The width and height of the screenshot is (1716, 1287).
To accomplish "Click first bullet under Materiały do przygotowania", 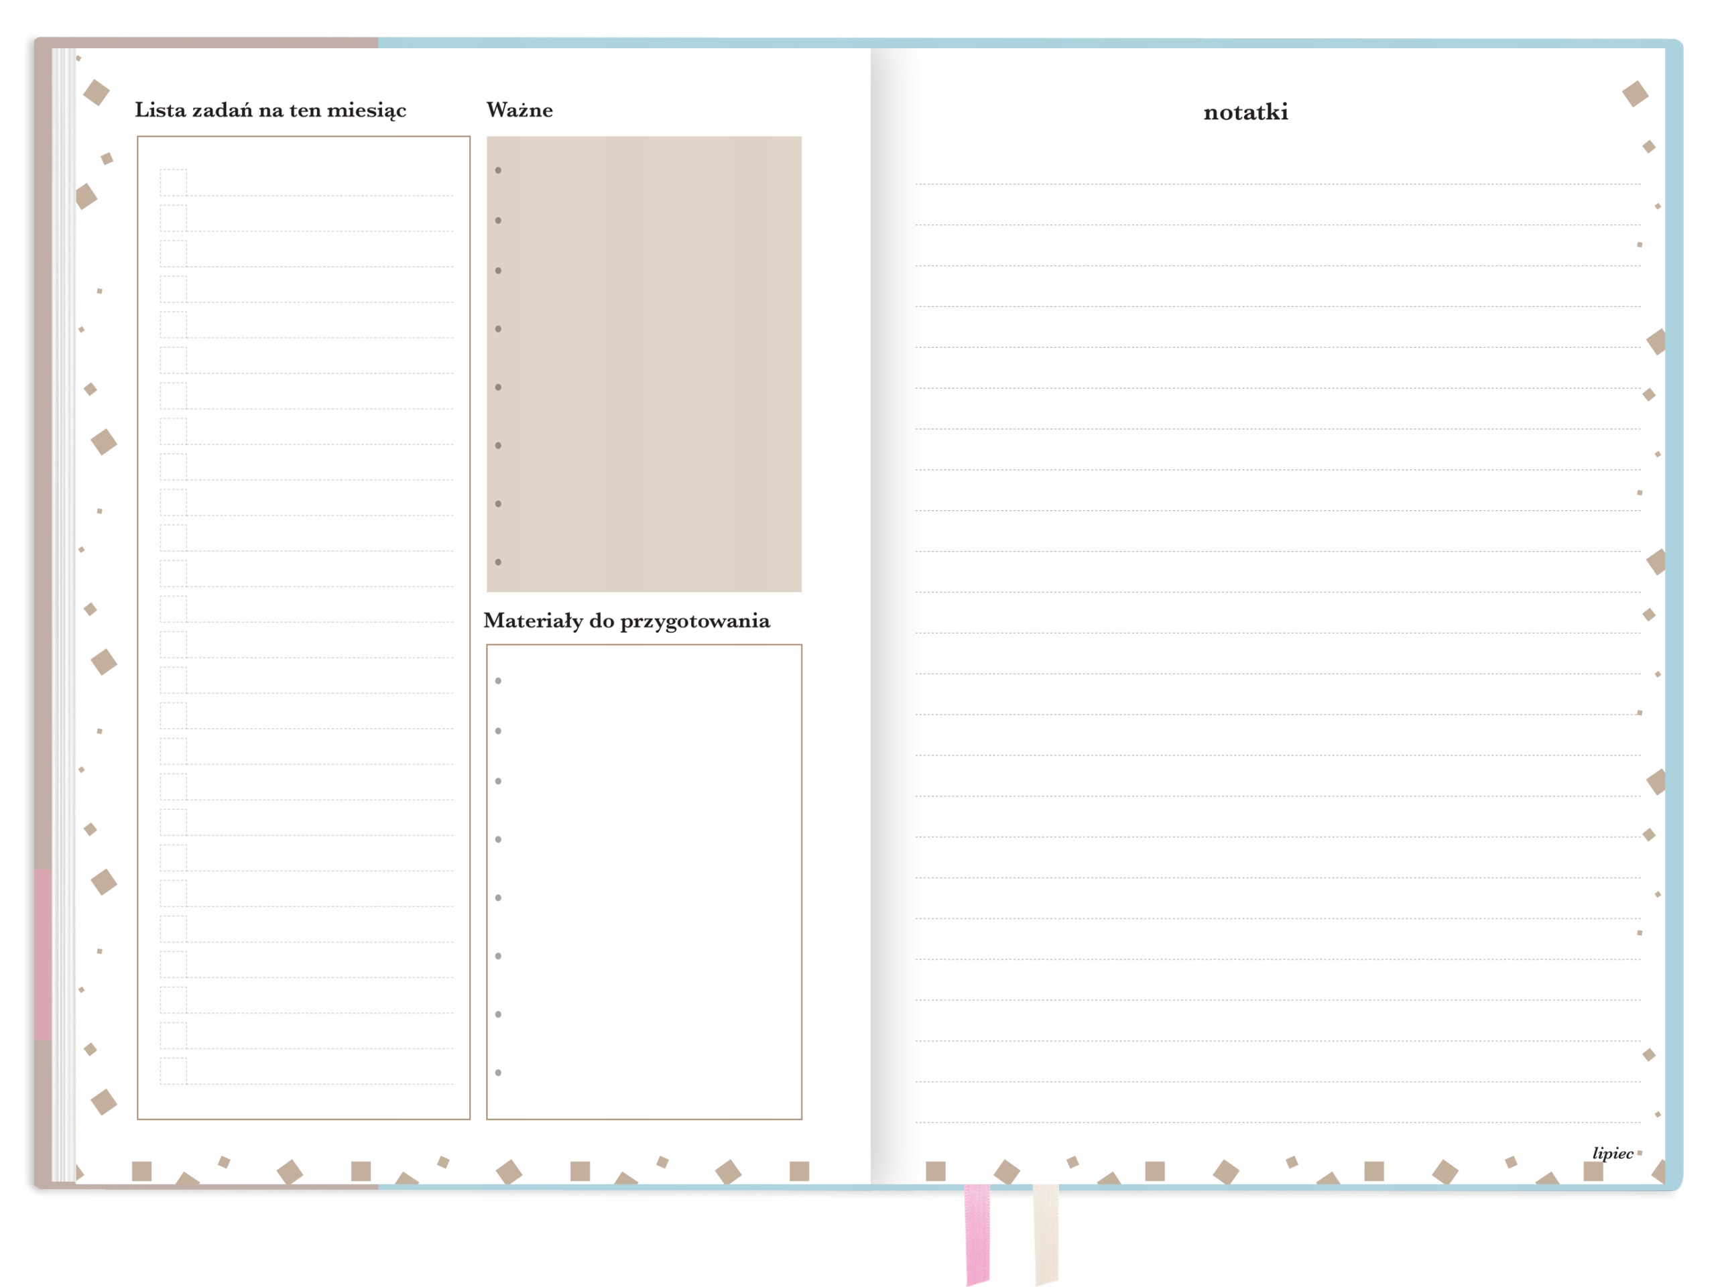I will click(x=498, y=680).
